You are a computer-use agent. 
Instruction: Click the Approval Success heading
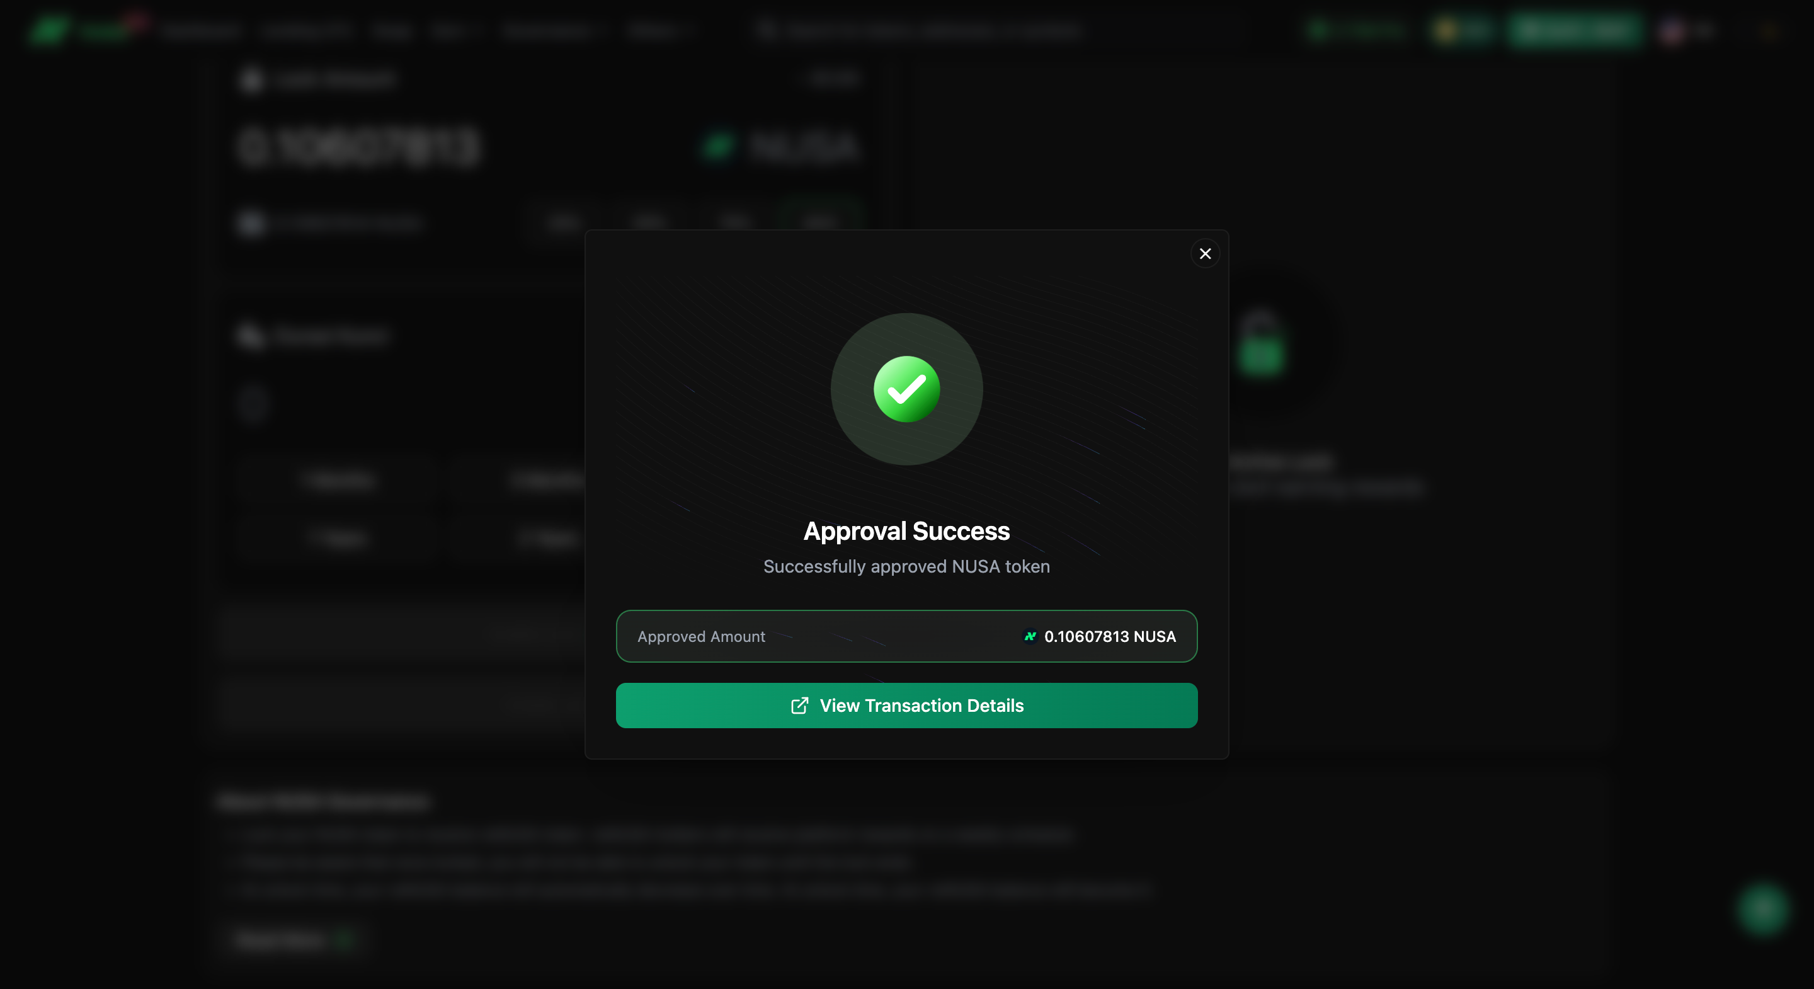[906, 531]
